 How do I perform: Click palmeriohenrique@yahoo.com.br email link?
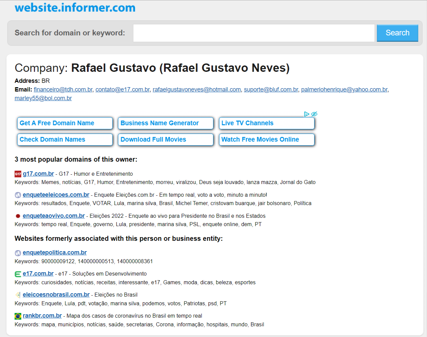point(344,90)
